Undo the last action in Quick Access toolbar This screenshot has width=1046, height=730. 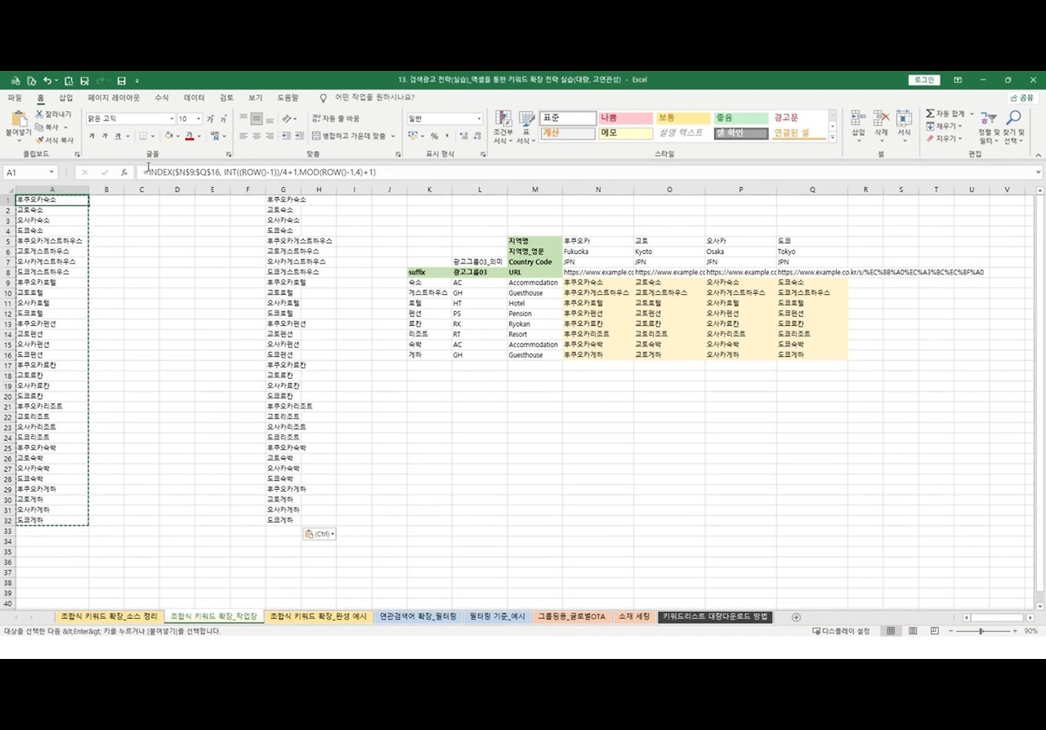point(47,81)
